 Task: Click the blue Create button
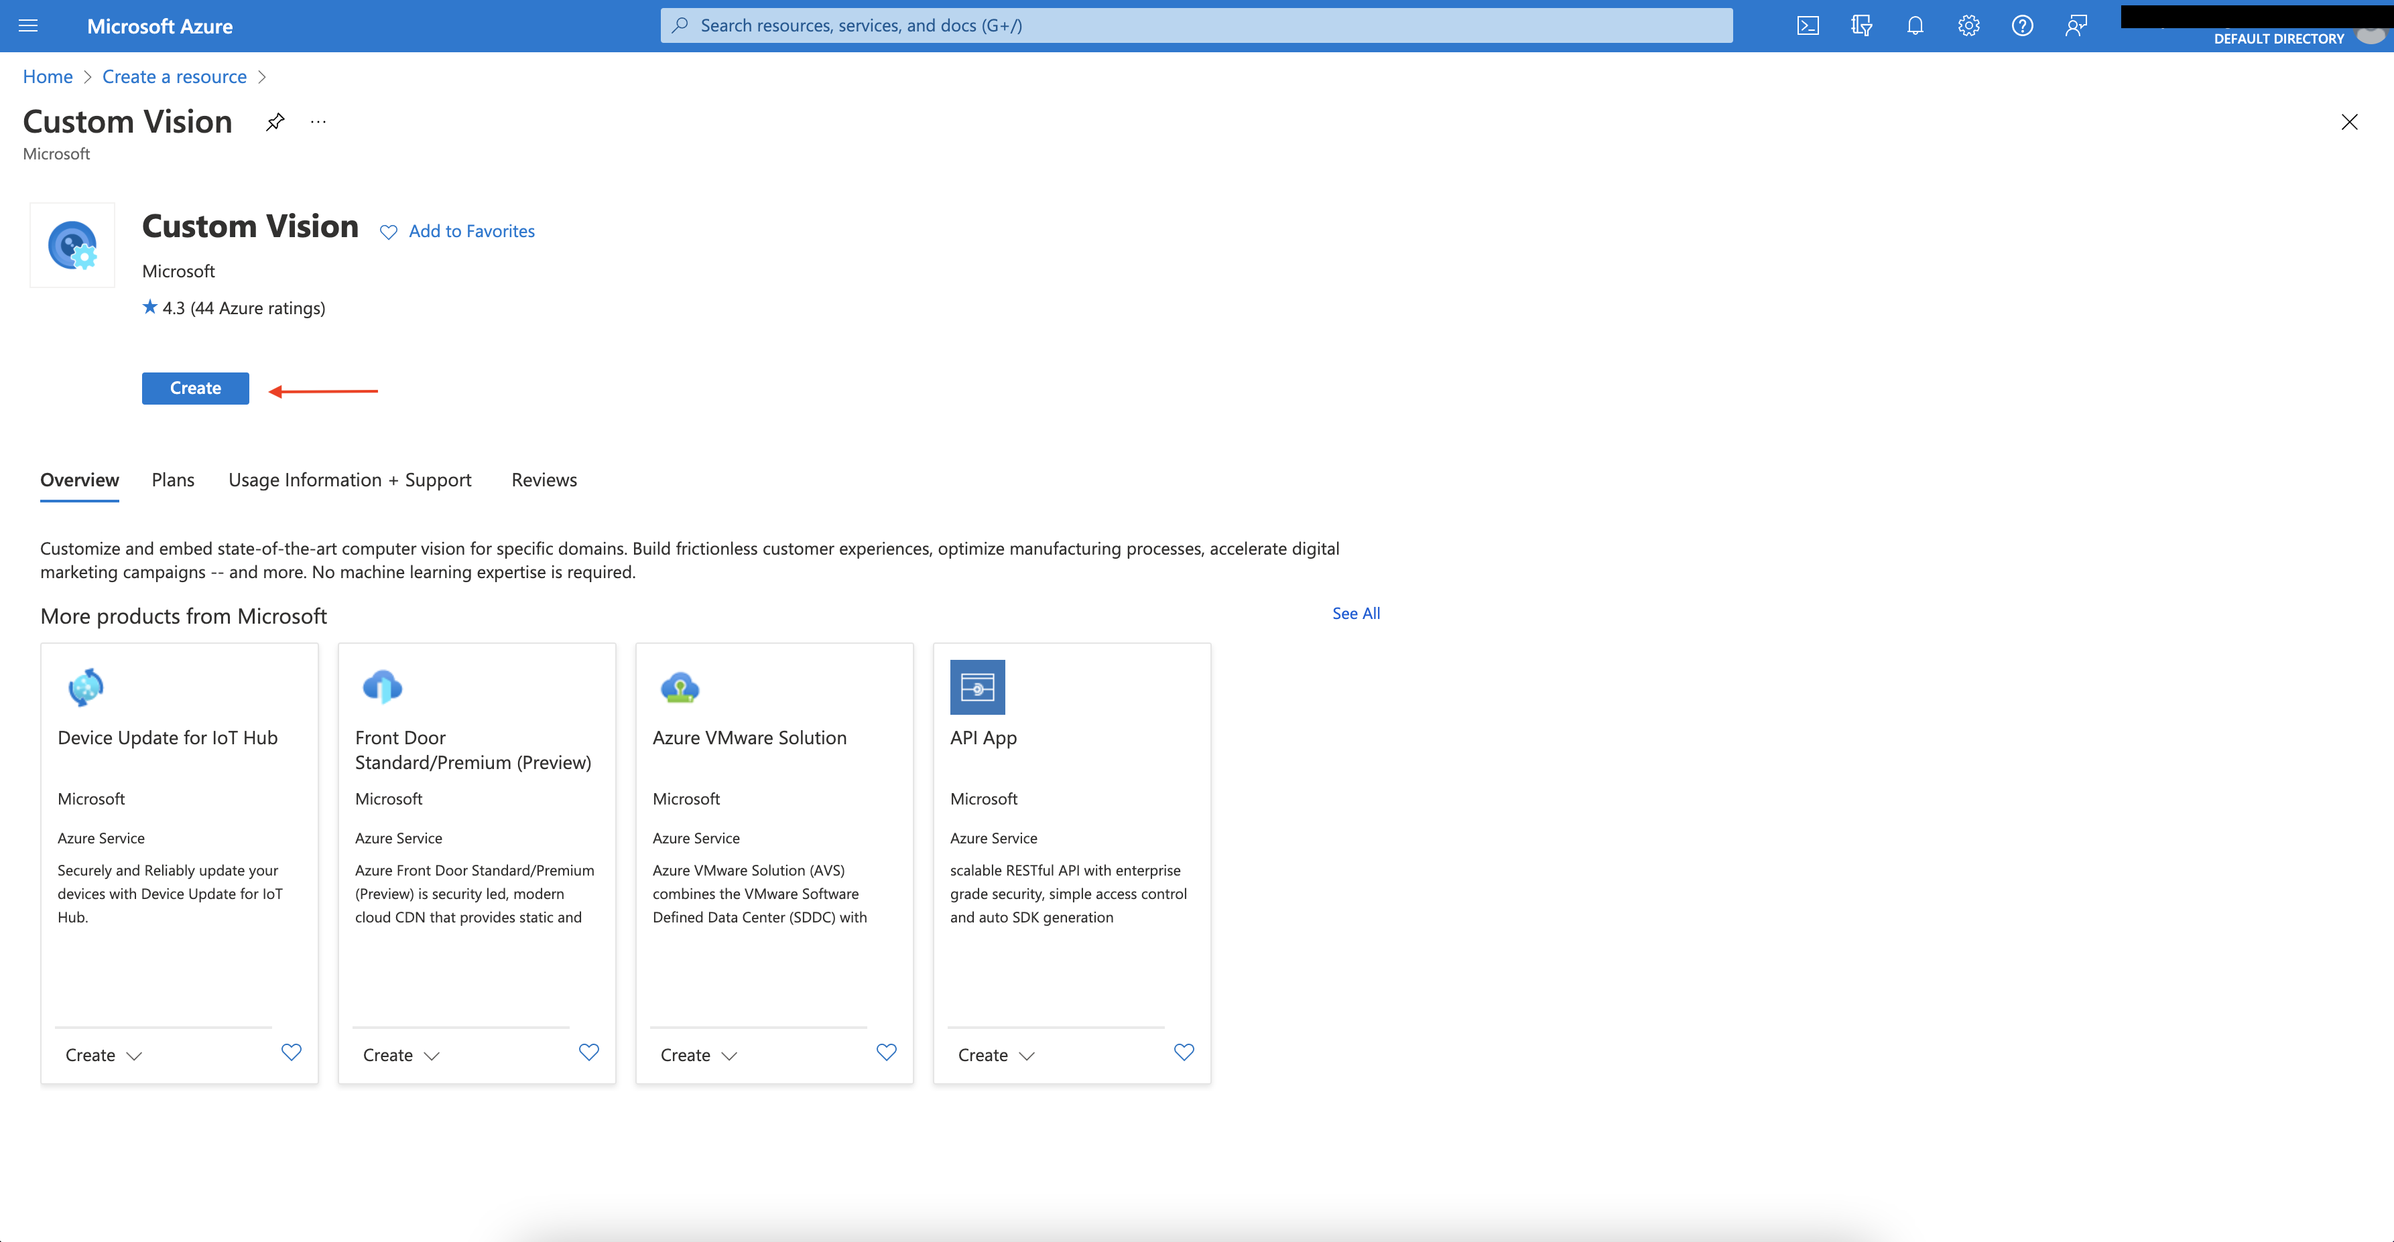[x=195, y=389]
